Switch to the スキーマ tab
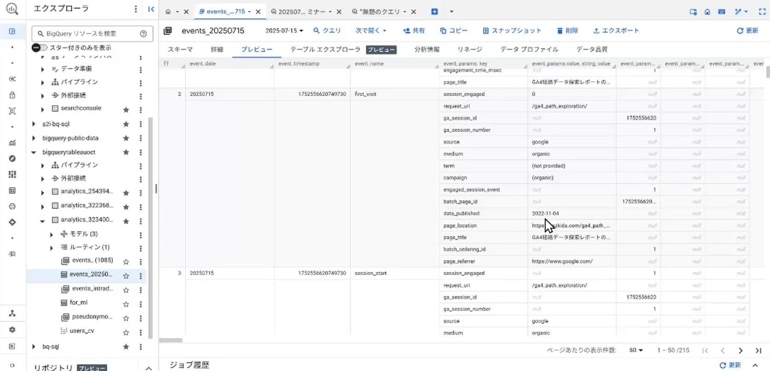 tap(180, 49)
